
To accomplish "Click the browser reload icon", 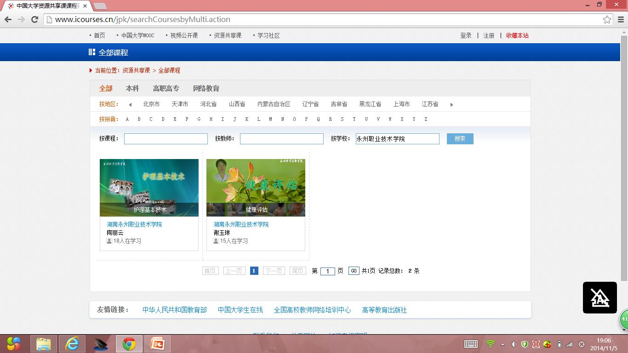I will tap(34, 19).
